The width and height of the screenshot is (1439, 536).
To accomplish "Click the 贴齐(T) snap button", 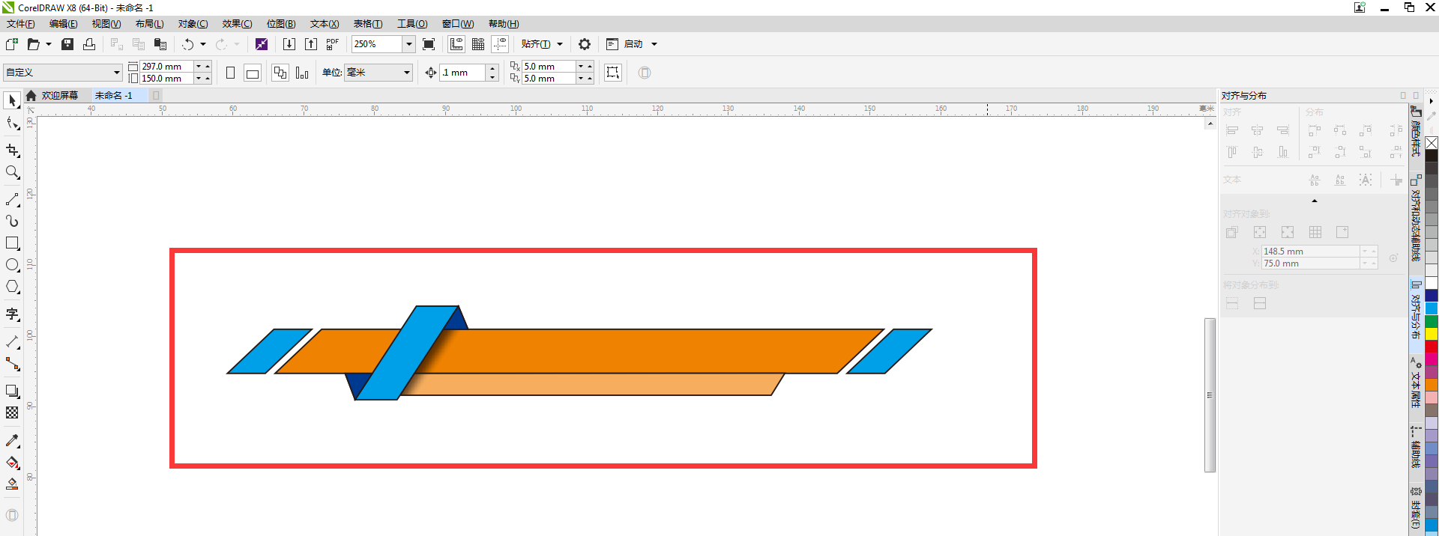I will [535, 44].
